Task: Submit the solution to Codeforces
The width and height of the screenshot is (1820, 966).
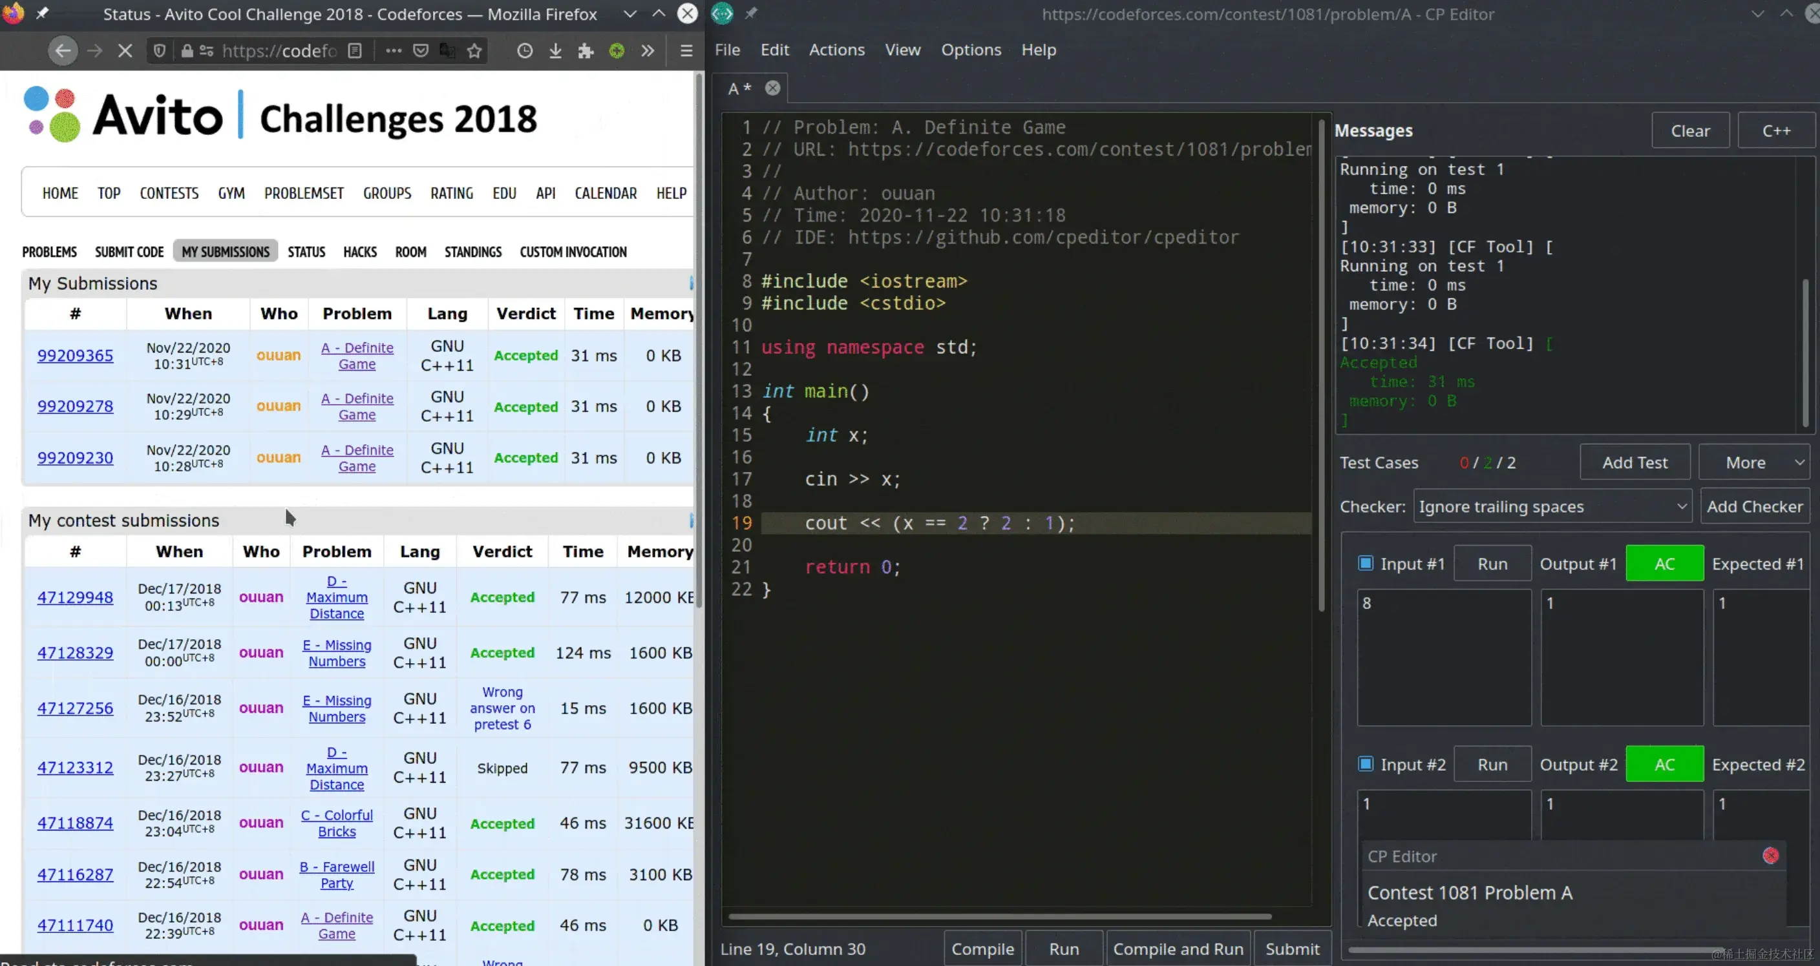Action: (x=1291, y=949)
